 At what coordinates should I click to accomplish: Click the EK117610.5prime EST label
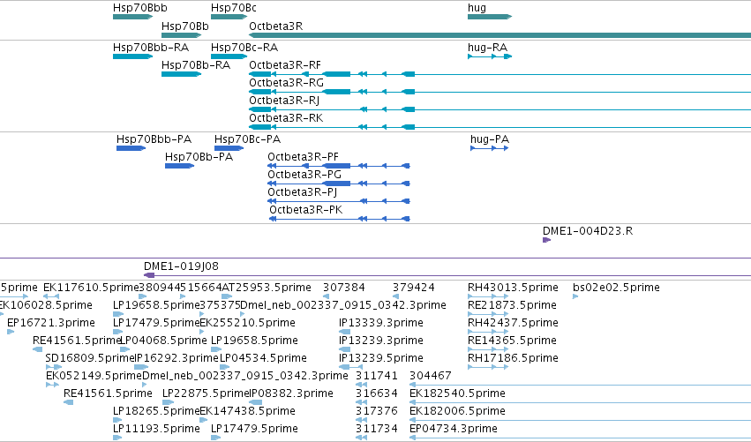[x=91, y=288]
